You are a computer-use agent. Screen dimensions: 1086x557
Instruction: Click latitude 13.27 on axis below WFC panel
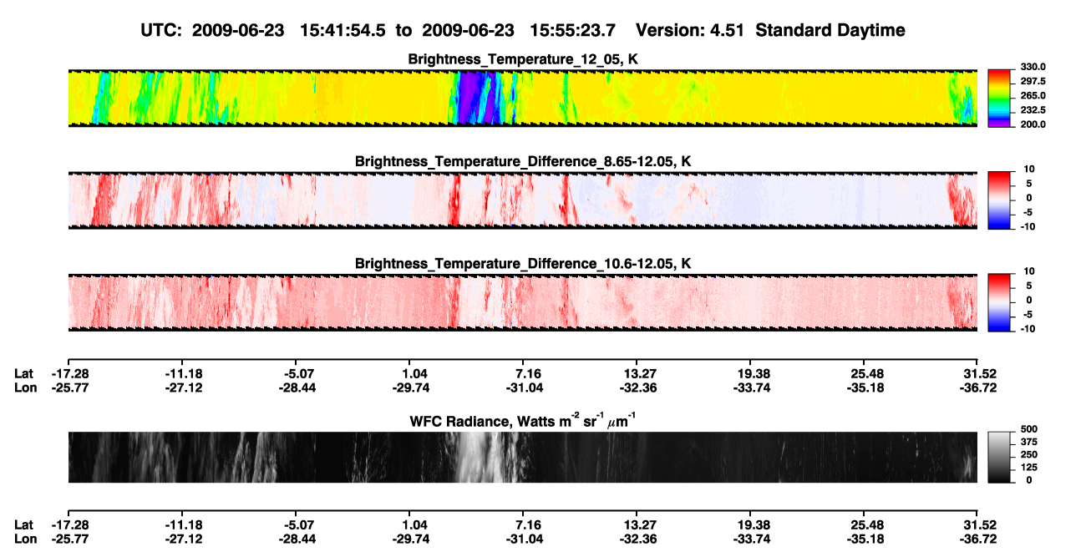pyautogui.click(x=637, y=524)
